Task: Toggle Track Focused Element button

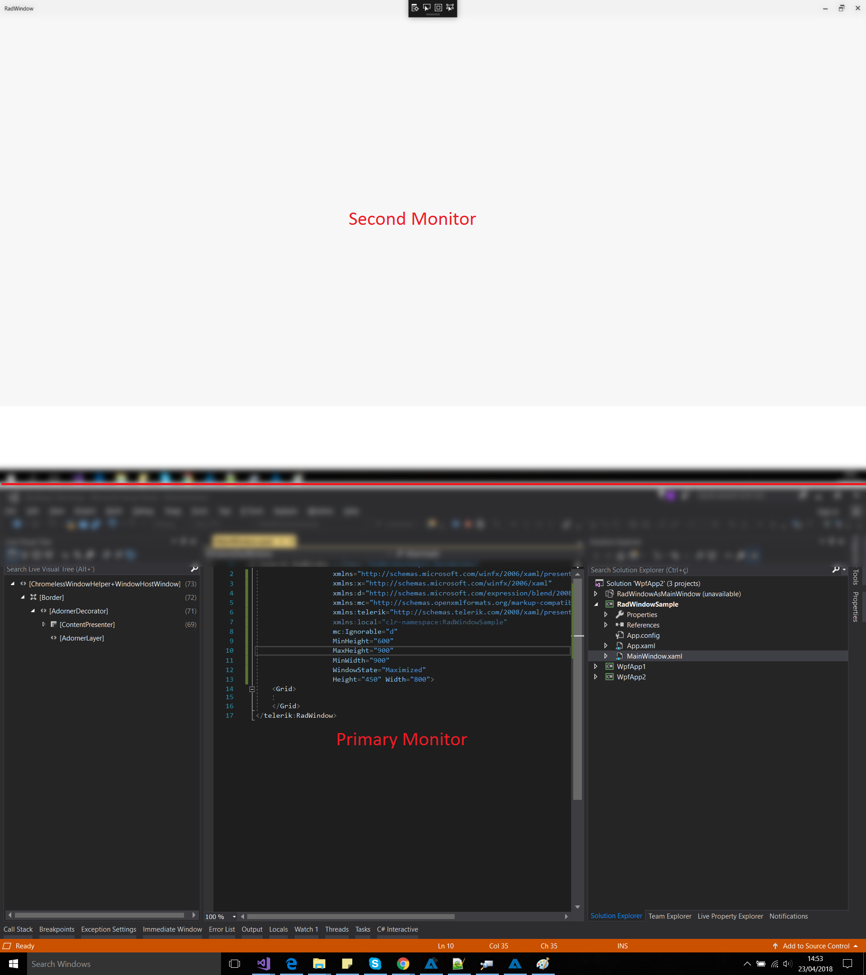Action: [451, 8]
